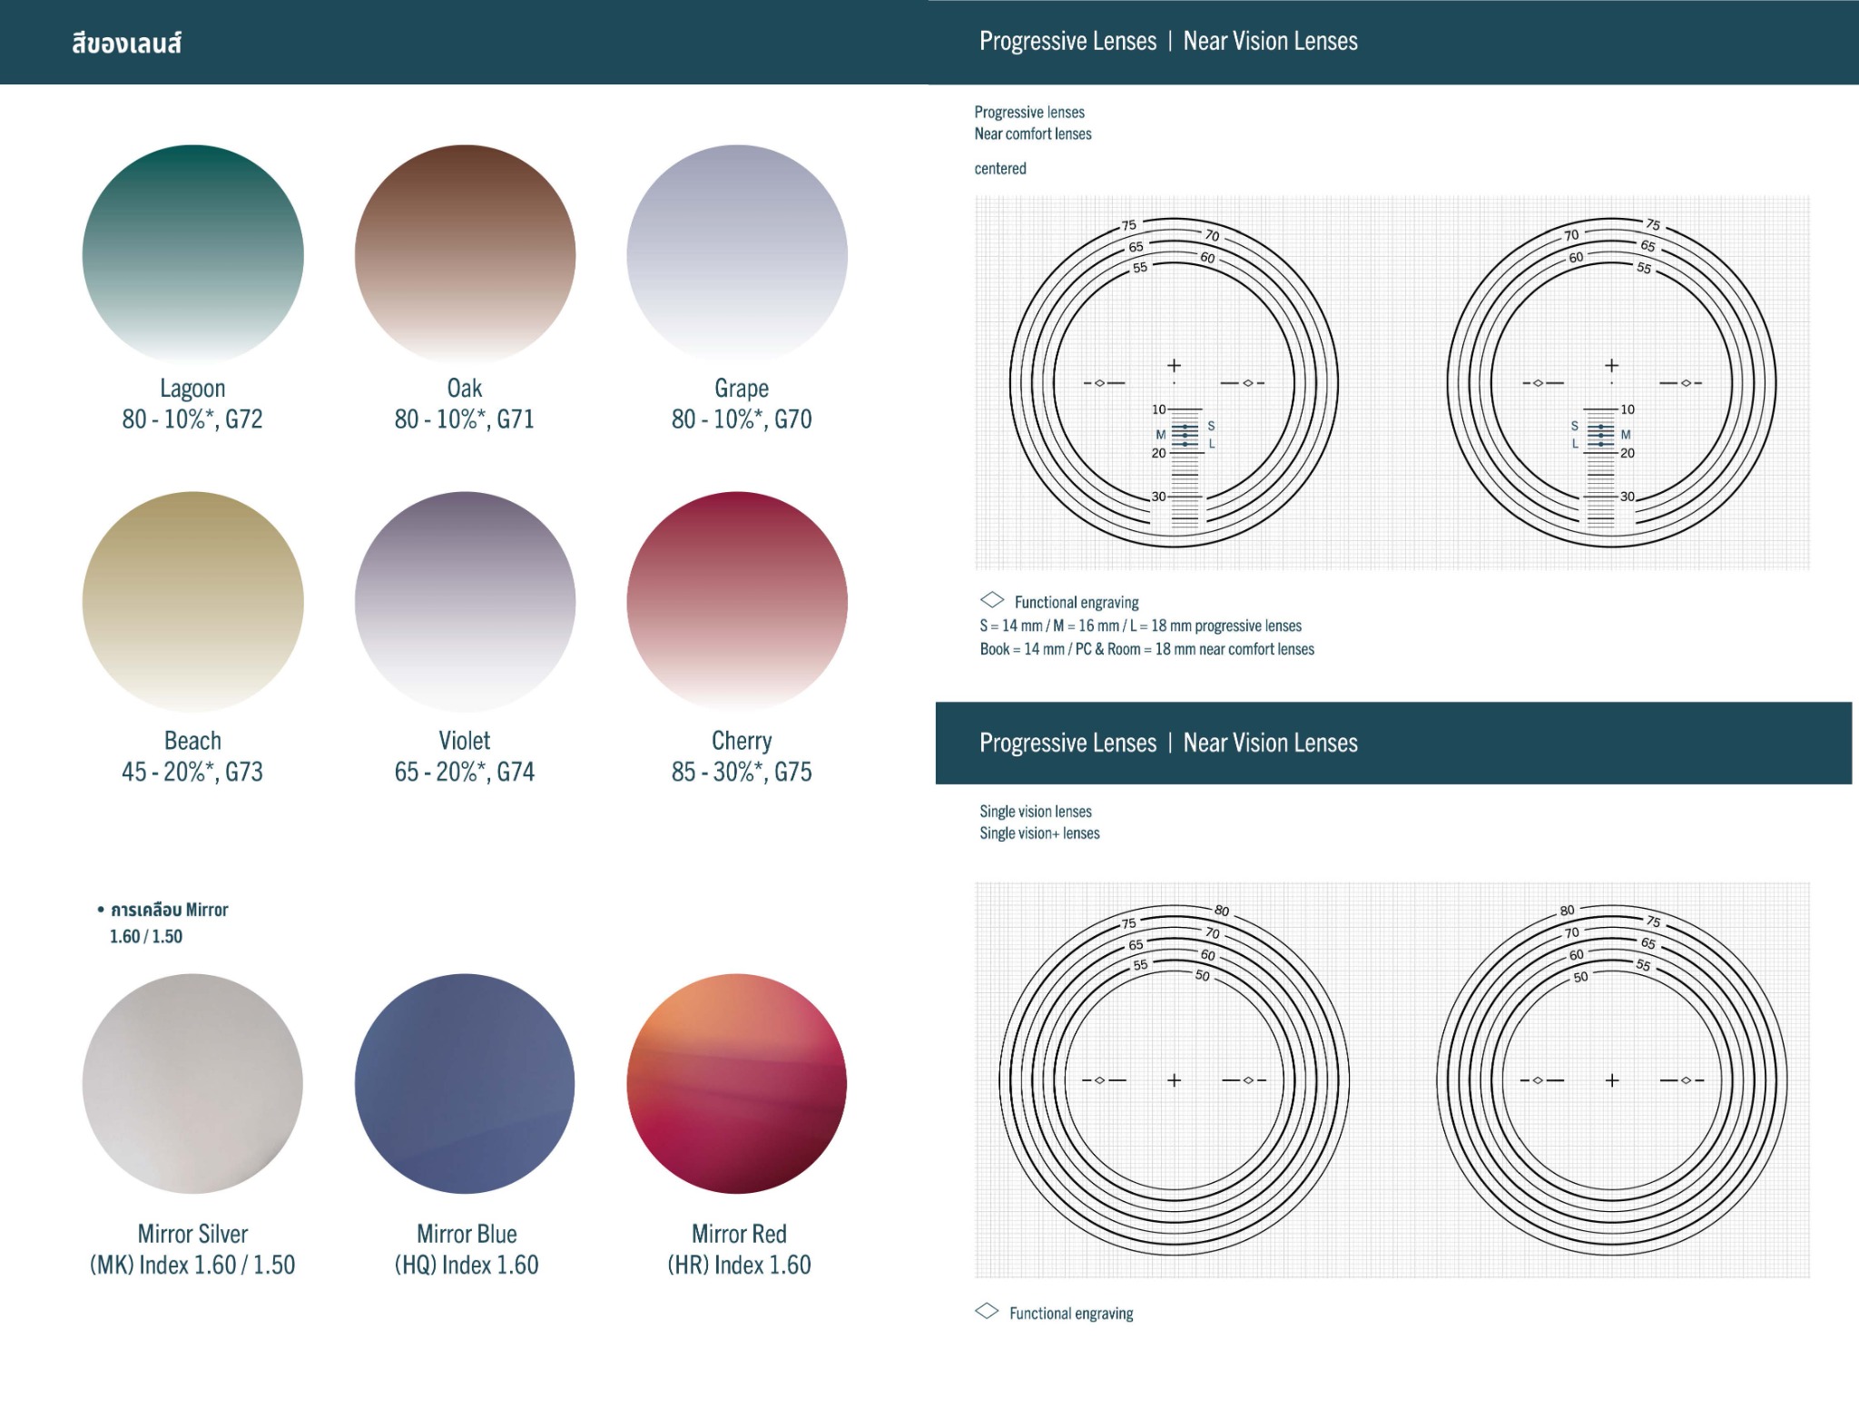The height and width of the screenshot is (1419, 1859).
Task: Click the left progressive lens centering diagram
Action: point(1174,382)
